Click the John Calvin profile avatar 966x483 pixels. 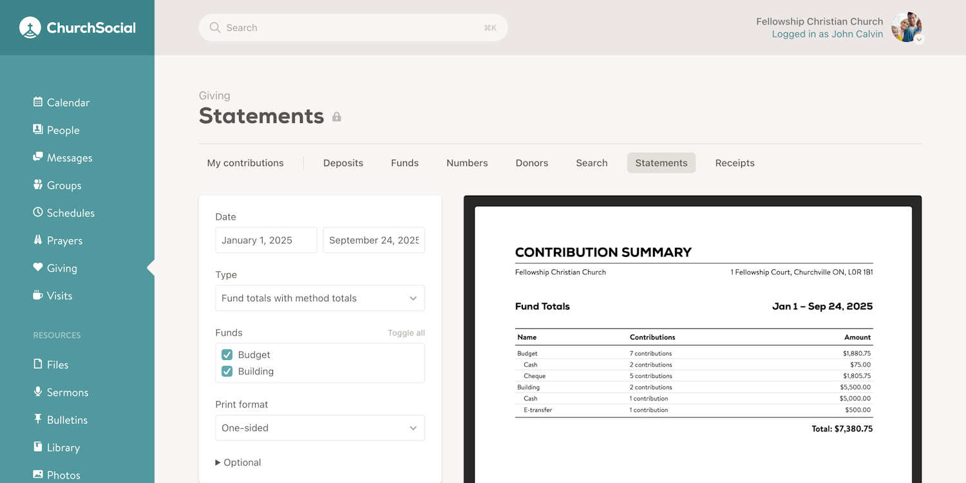point(906,27)
